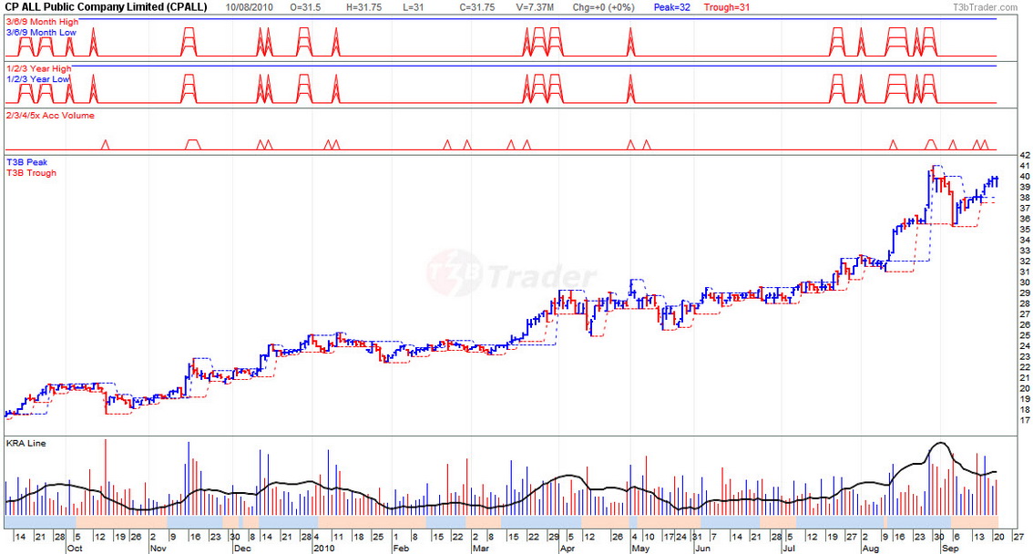
Task: Select the volume value V=7.37M
Action: point(535,7)
